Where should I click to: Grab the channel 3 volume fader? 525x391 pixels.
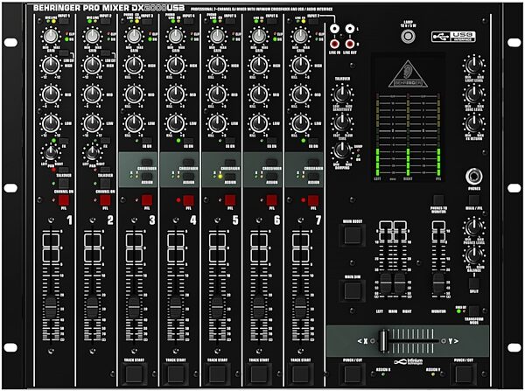pyautogui.click(x=134, y=307)
